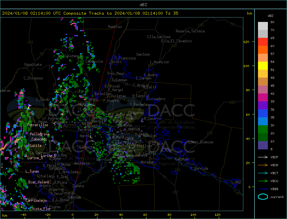
Task: Click the cyan 'current' ellipse icon
Action: coord(263,197)
